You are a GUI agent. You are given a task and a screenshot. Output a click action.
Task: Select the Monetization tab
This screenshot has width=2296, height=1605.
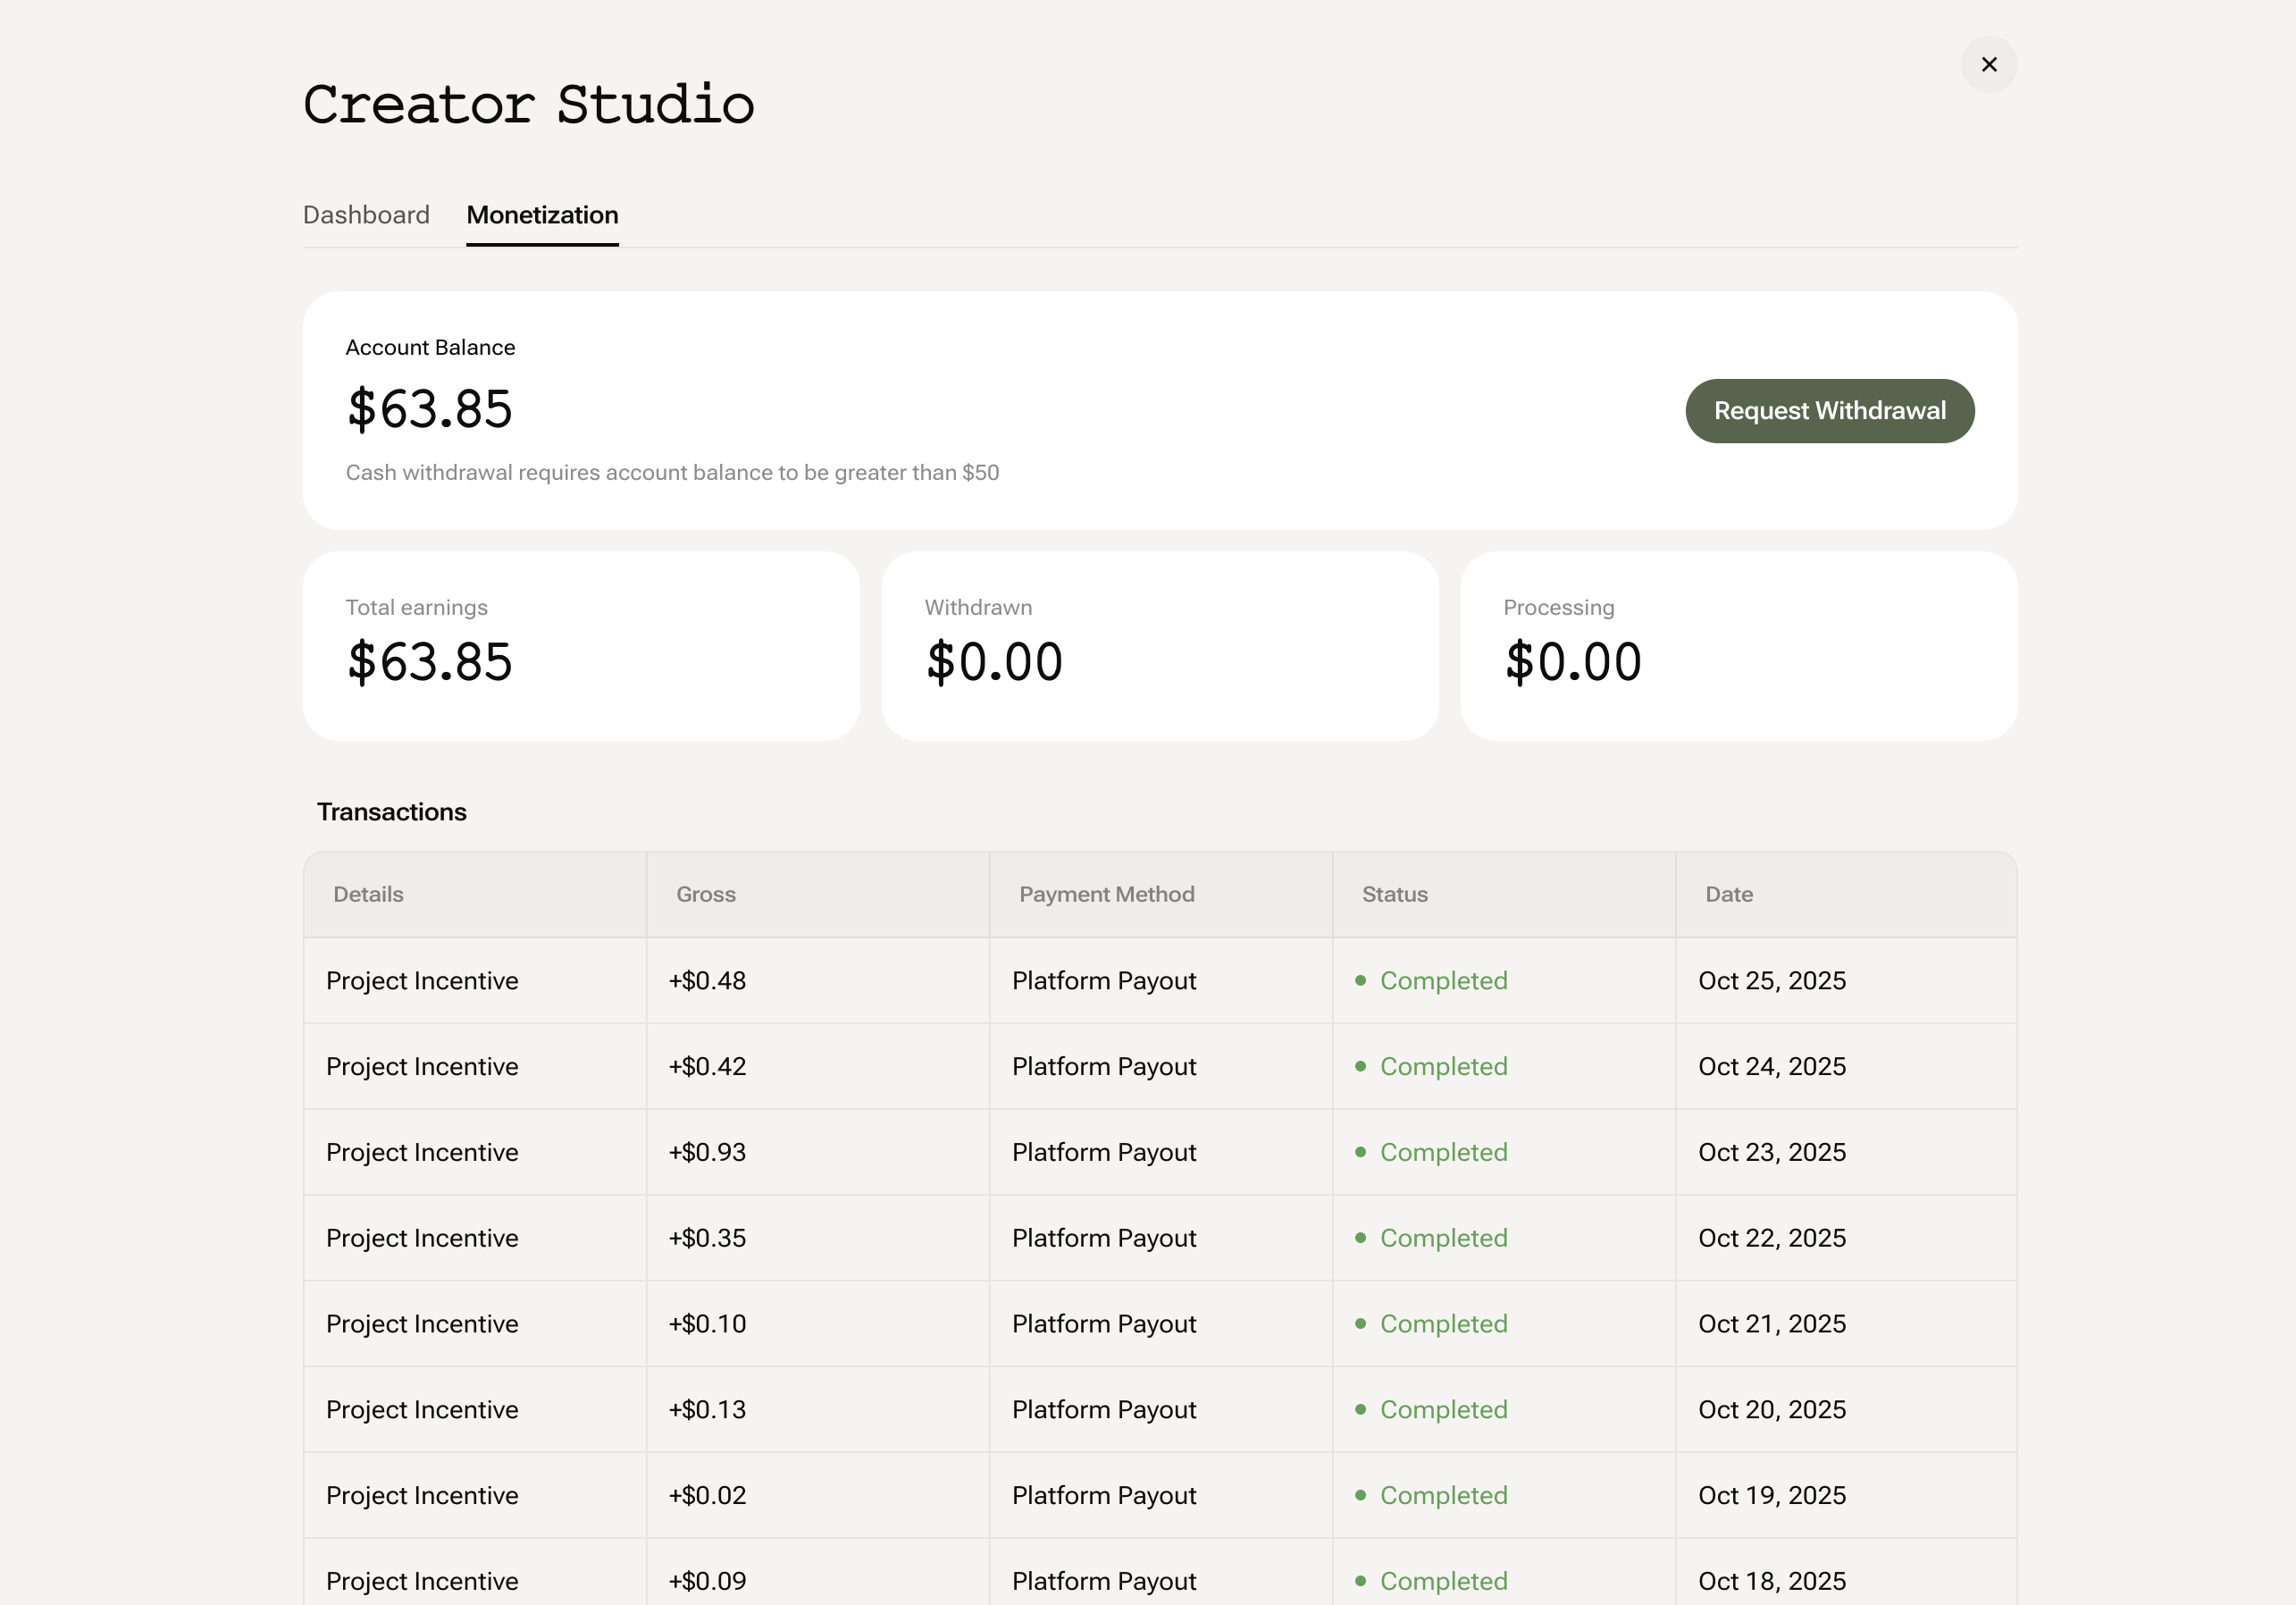pyautogui.click(x=542, y=215)
